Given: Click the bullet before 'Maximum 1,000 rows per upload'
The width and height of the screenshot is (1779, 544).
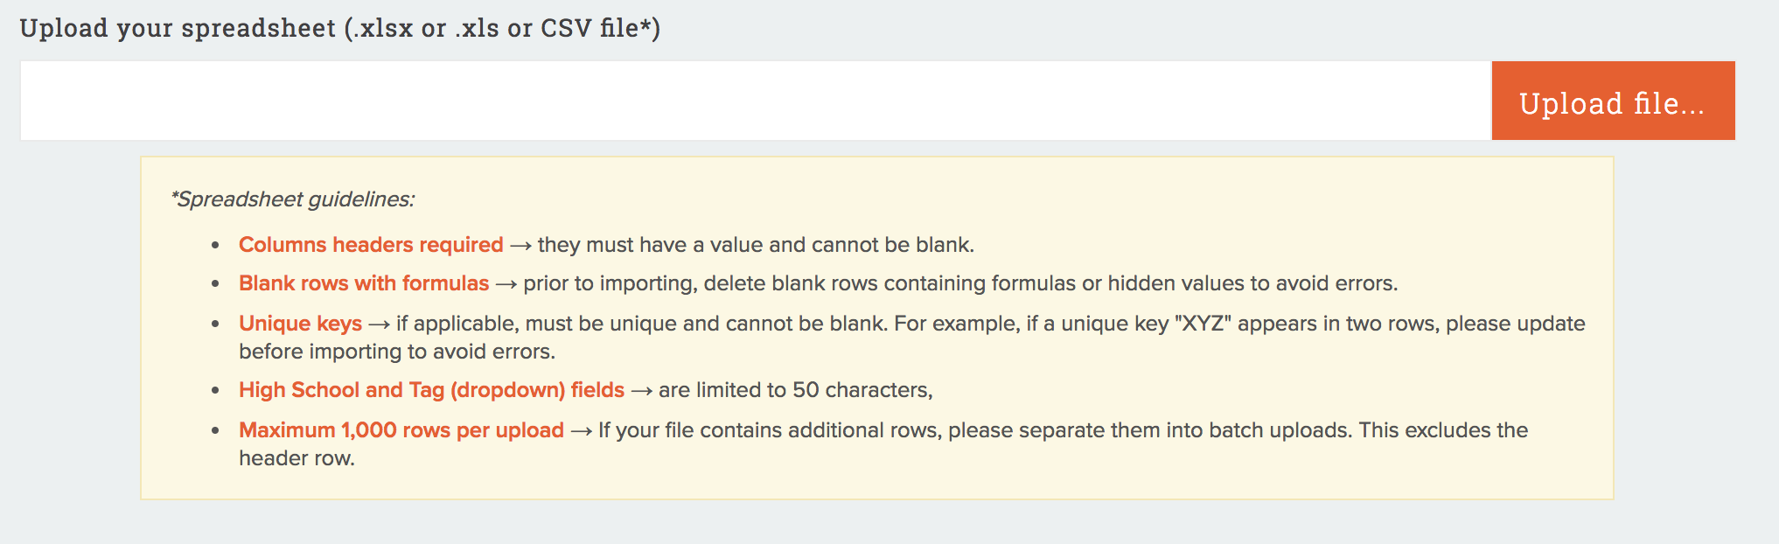Looking at the screenshot, I should click(x=215, y=431).
